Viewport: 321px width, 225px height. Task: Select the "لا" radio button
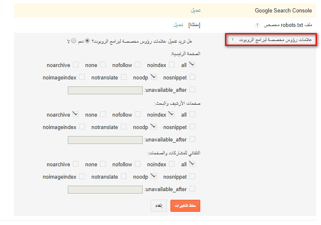tap(74, 41)
